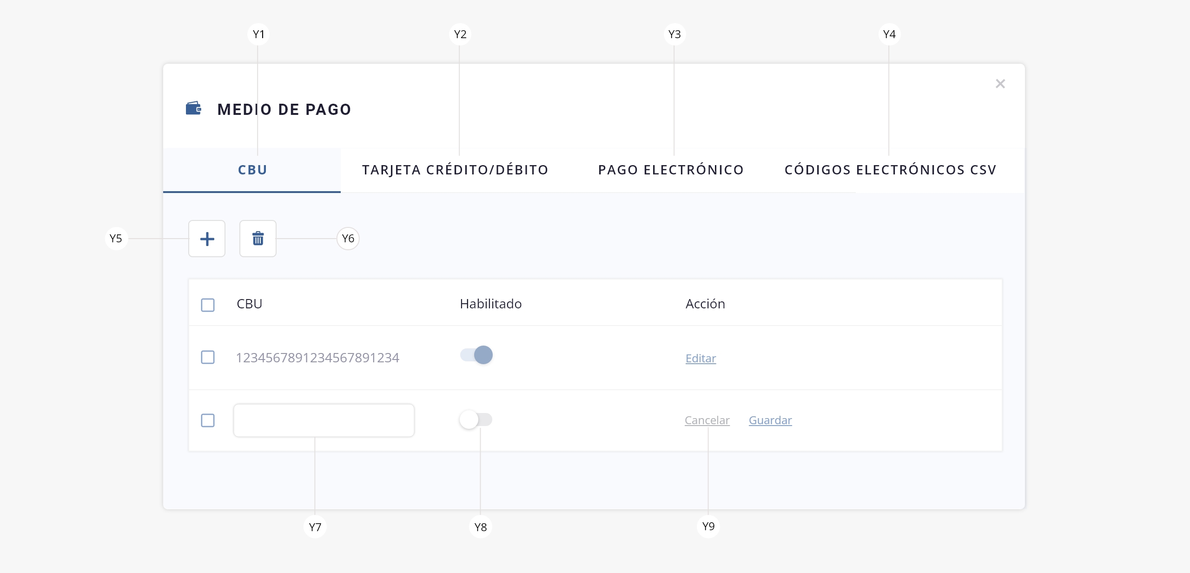This screenshot has width=1190, height=573.
Task: Click the Y6 annotation marker
Action: (x=348, y=239)
